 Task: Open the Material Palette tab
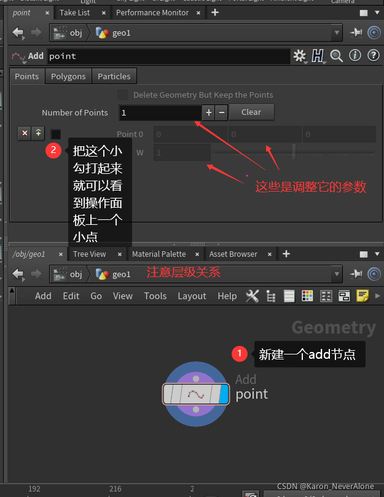(x=159, y=254)
